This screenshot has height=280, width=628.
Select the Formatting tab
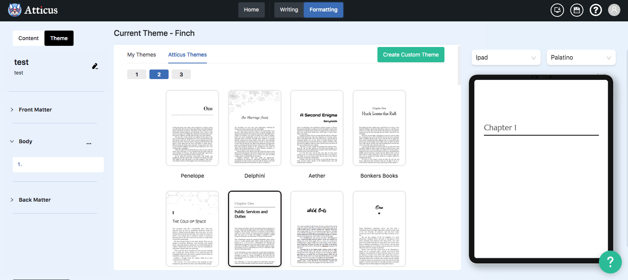click(323, 10)
